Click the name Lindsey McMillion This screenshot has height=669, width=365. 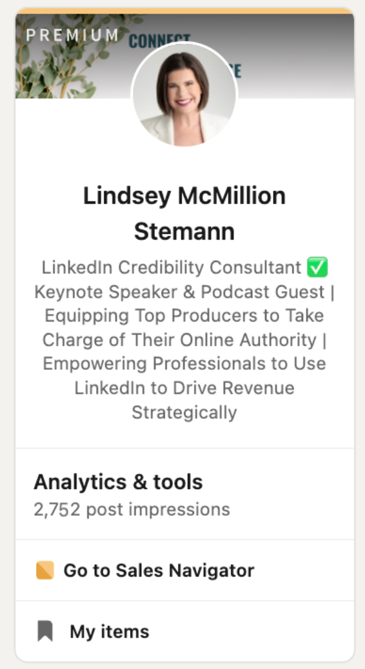(185, 196)
